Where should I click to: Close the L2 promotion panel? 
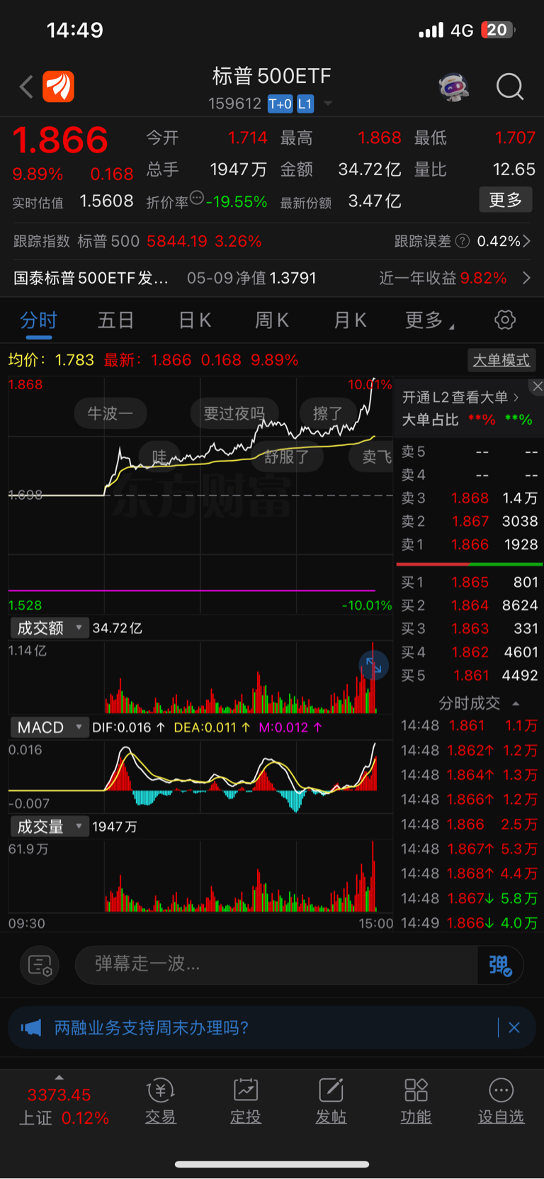point(538,386)
